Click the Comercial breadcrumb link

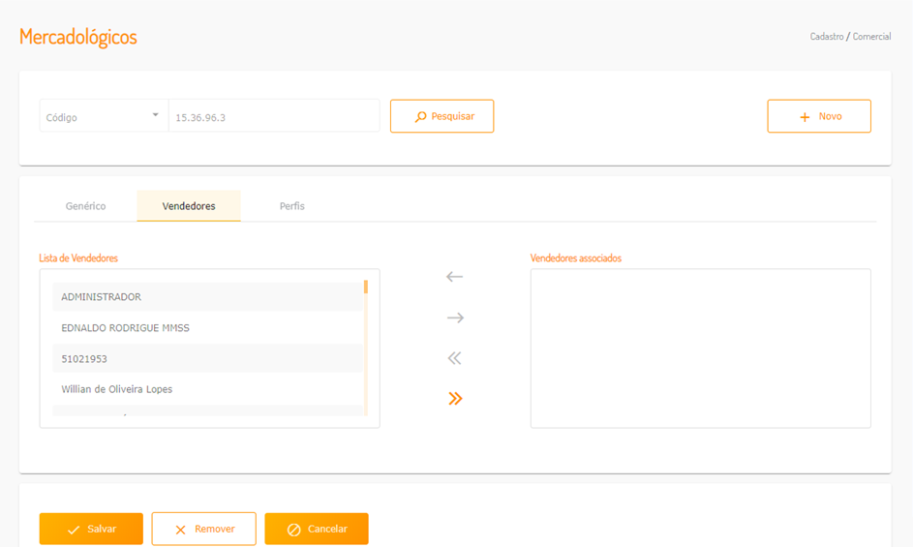871,36
